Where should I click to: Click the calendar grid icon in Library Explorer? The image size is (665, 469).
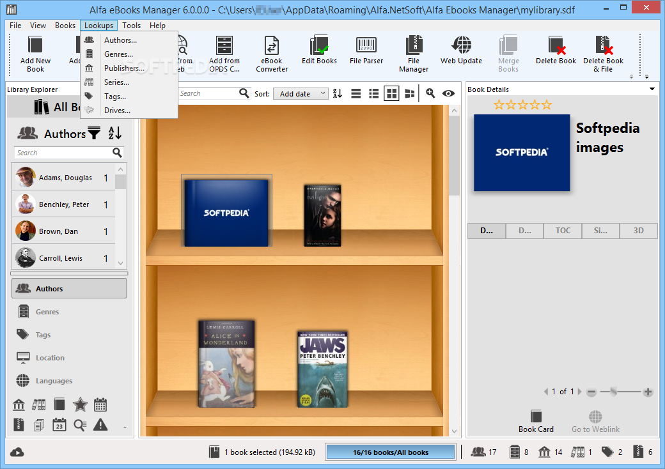100,404
